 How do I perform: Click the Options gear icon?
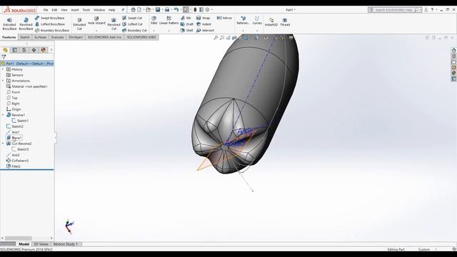coord(207,9)
